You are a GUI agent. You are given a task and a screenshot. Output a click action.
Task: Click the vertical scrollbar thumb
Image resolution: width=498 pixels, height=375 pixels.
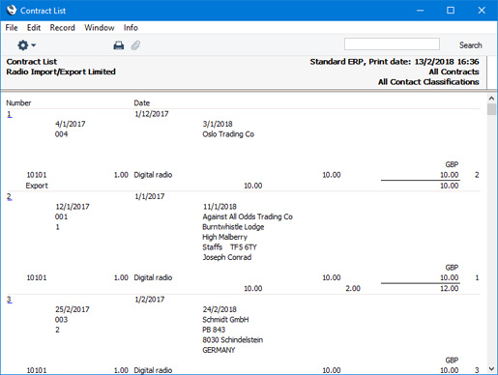pyautogui.click(x=491, y=109)
